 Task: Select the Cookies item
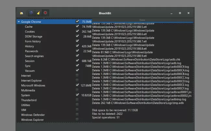(x=30, y=31)
